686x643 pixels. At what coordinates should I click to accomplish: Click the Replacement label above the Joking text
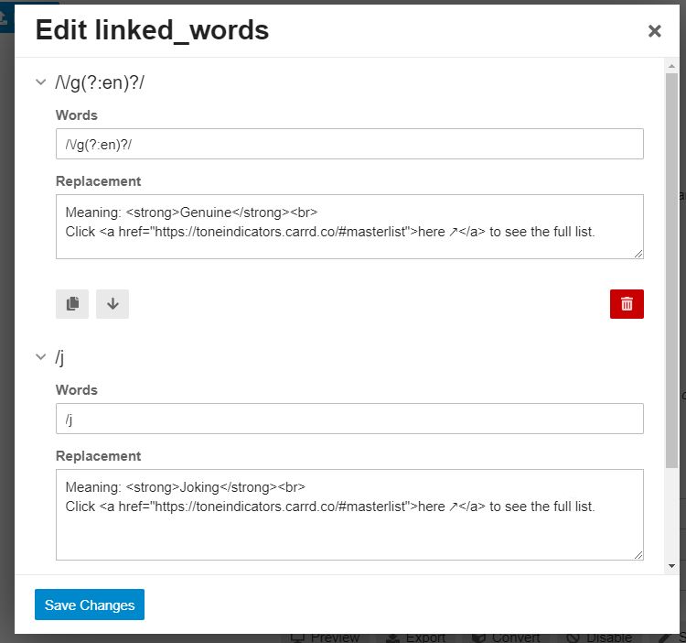99,456
